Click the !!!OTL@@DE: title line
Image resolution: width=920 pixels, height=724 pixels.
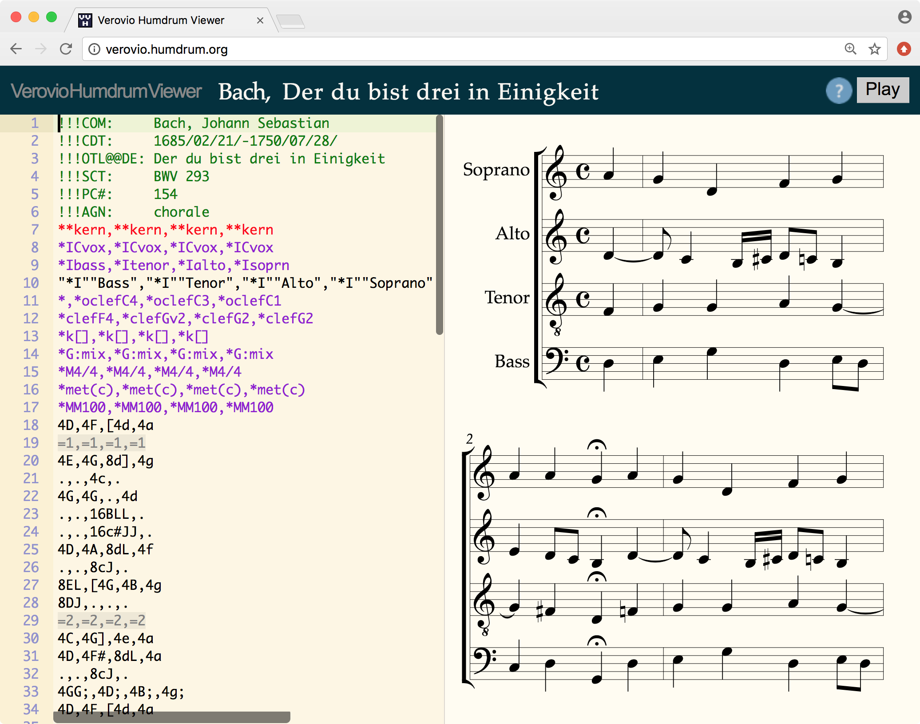(x=222, y=159)
